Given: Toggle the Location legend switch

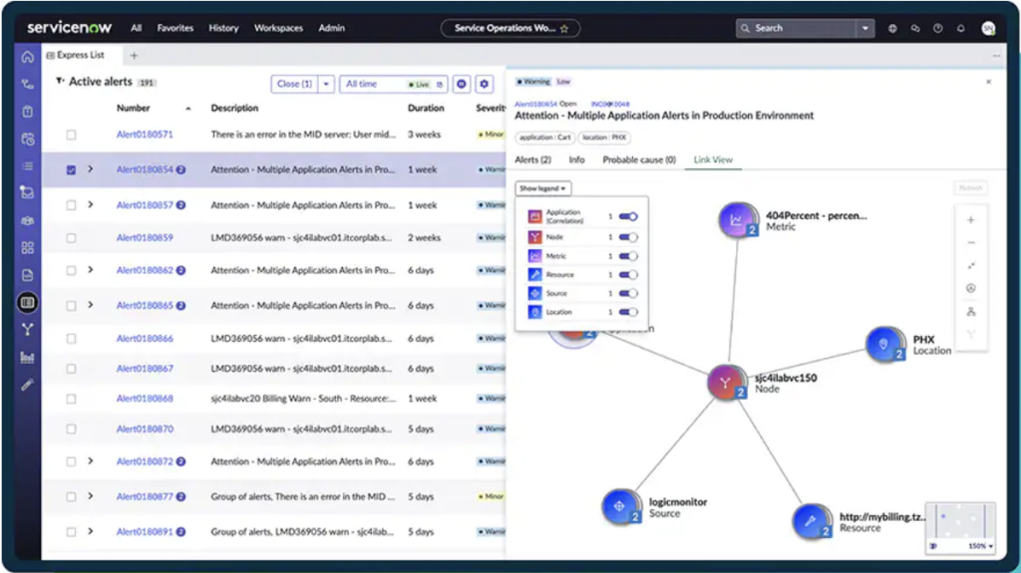Looking at the screenshot, I should tap(628, 312).
